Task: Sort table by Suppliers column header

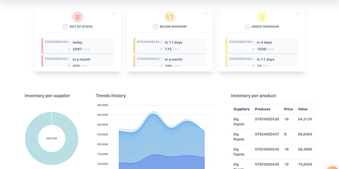Action: 242,109
